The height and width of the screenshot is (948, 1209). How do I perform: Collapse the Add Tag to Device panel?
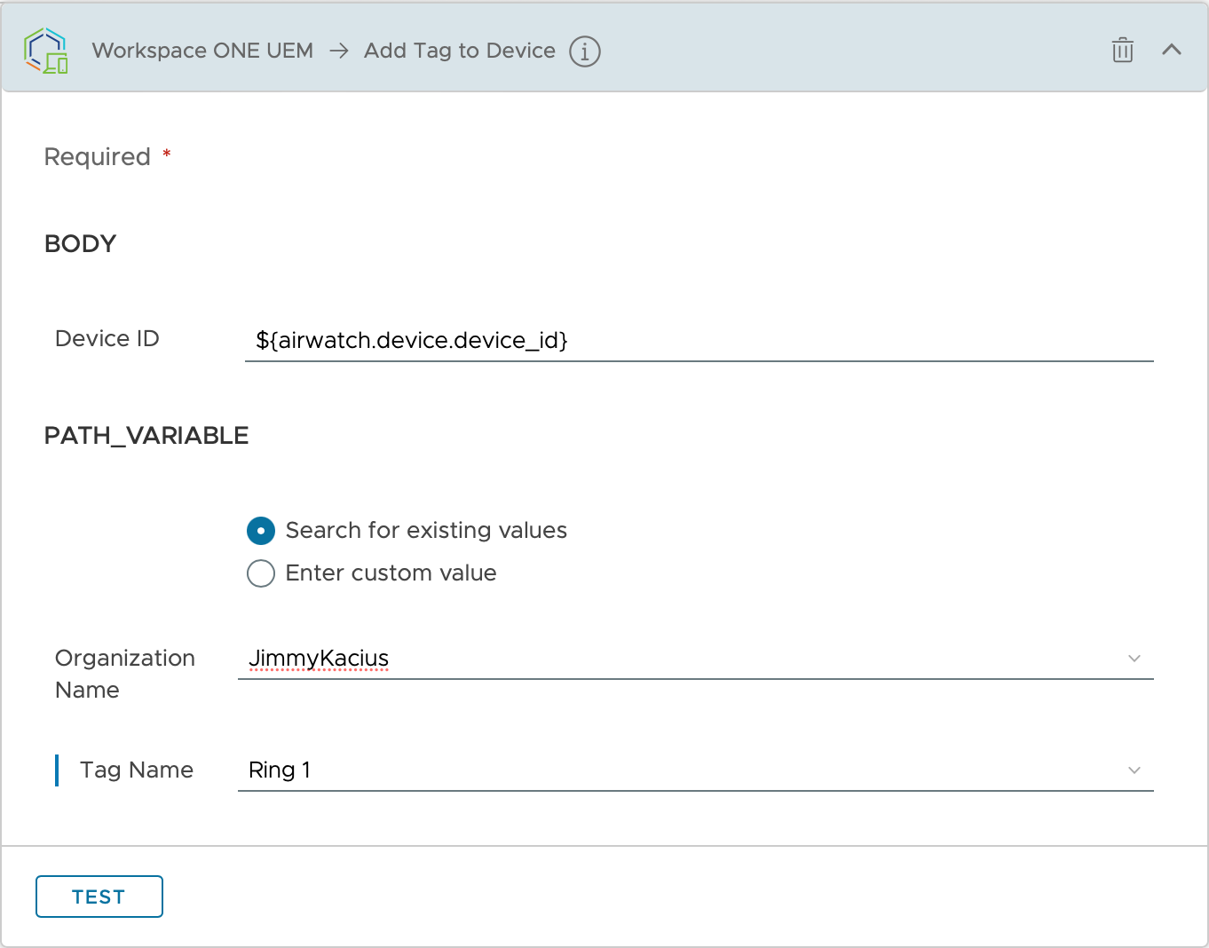click(x=1172, y=51)
